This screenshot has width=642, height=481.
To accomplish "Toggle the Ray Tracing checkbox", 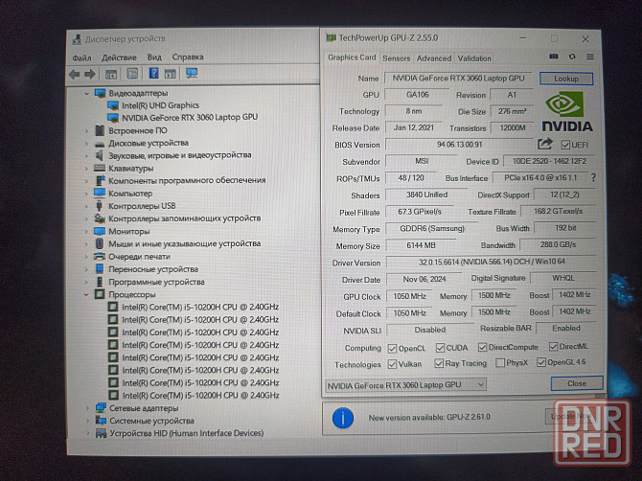I will pos(439,363).
